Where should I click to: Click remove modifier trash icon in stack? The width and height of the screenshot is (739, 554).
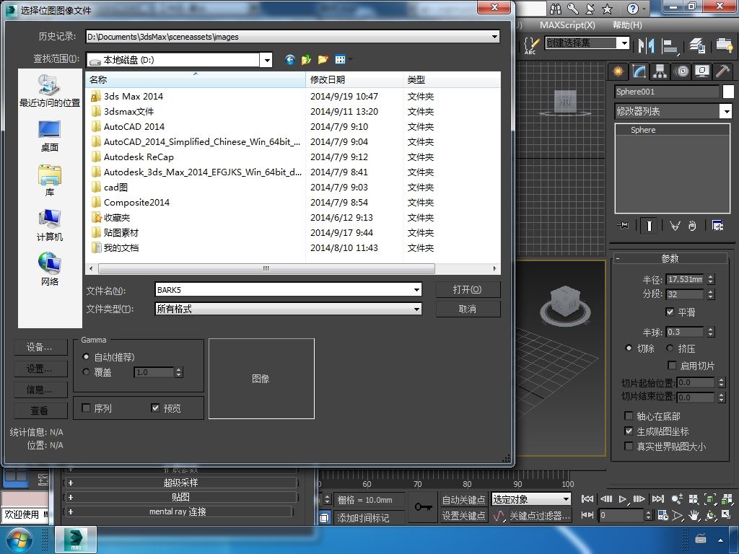(x=692, y=226)
